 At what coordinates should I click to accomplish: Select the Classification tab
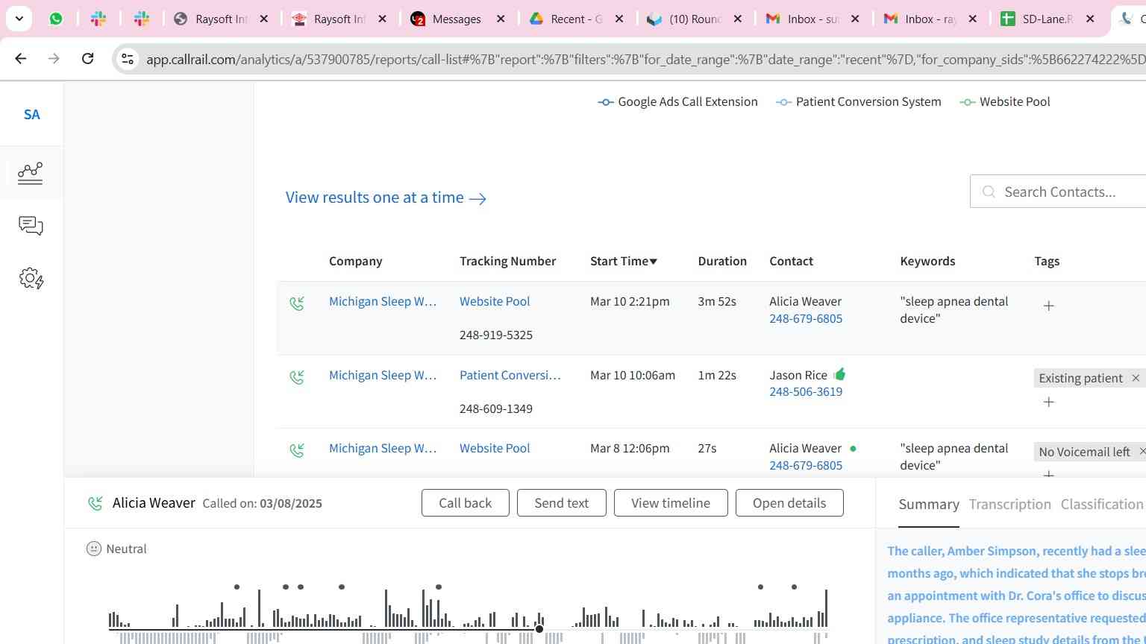pyautogui.click(x=1101, y=505)
